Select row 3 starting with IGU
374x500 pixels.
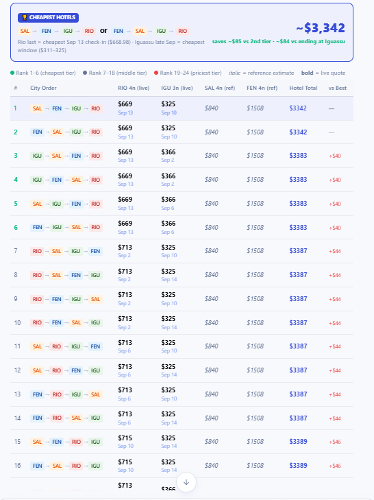click(x=182, y=156)
